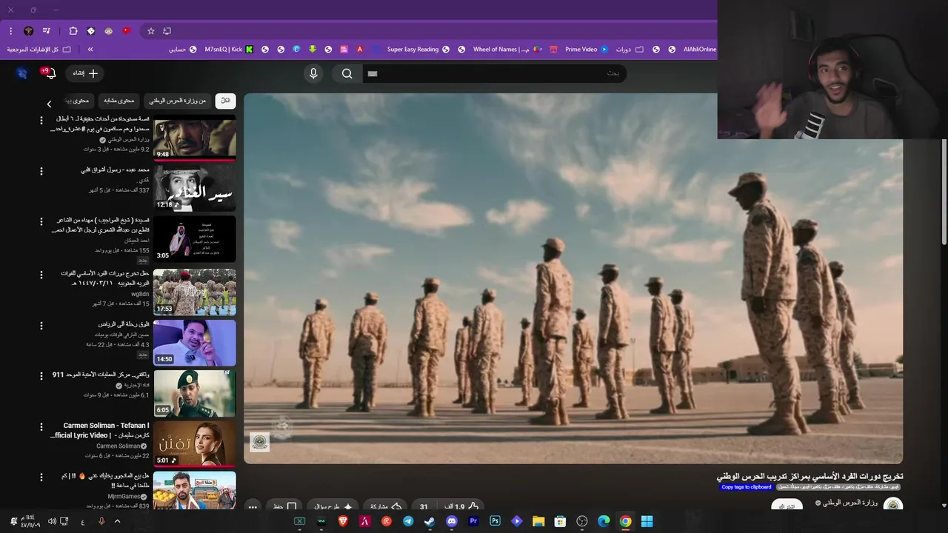Screen dimensions: 948x533
Task: Open options menu for طريق رحلة الى الرياض video
Action: point(41,325)
